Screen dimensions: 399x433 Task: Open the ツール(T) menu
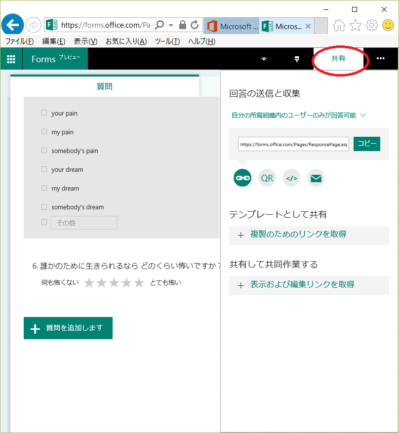(167, 41)
